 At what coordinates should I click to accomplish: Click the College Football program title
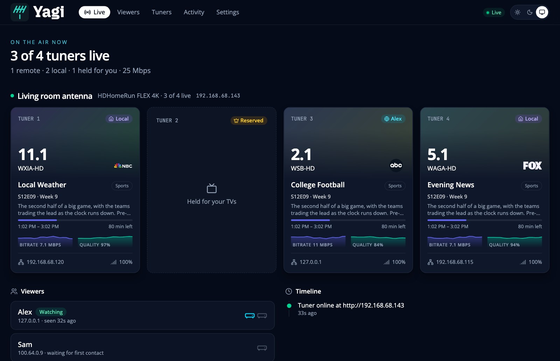click(x=318, y=185)
